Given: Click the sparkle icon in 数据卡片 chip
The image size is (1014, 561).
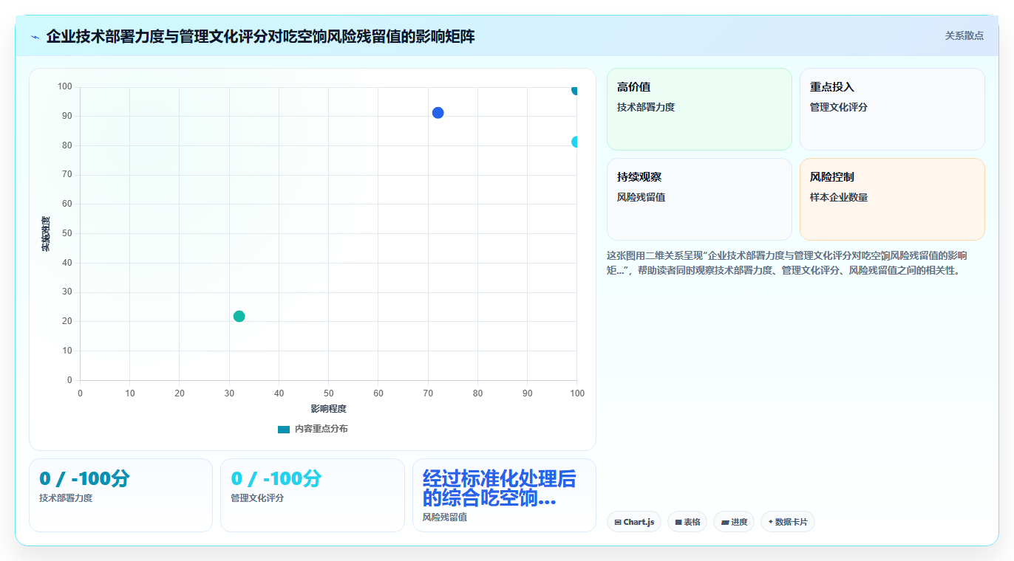Looking at the screenshot, I should coord(771,522).
